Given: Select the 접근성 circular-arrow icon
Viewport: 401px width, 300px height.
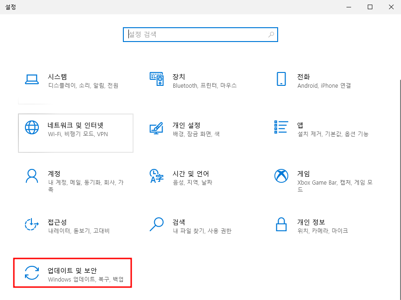Looking at the screenshot, I should tap(31, 225).
